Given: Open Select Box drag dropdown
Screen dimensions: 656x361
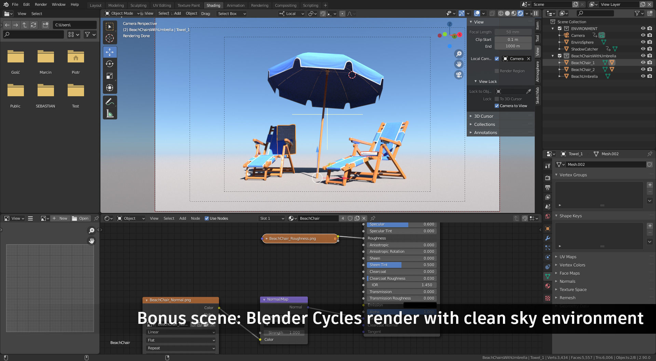Looking at the screenshot, I should (x=232, y=14).
